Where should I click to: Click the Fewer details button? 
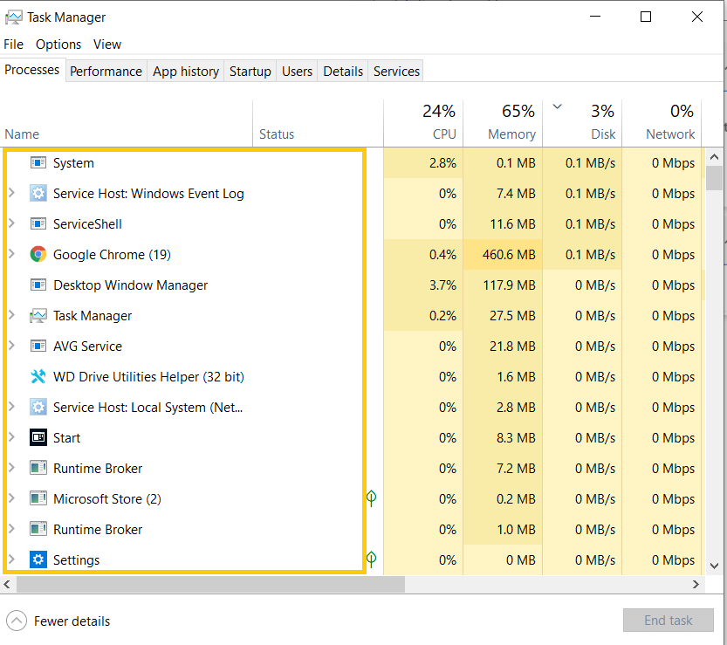[x=71, y=621]
